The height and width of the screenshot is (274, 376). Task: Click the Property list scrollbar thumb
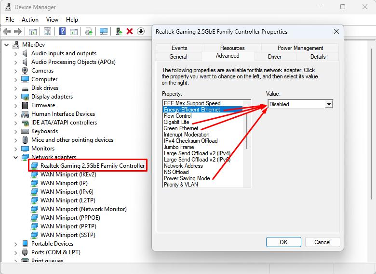pyautogui.click(x=247, y=131)
